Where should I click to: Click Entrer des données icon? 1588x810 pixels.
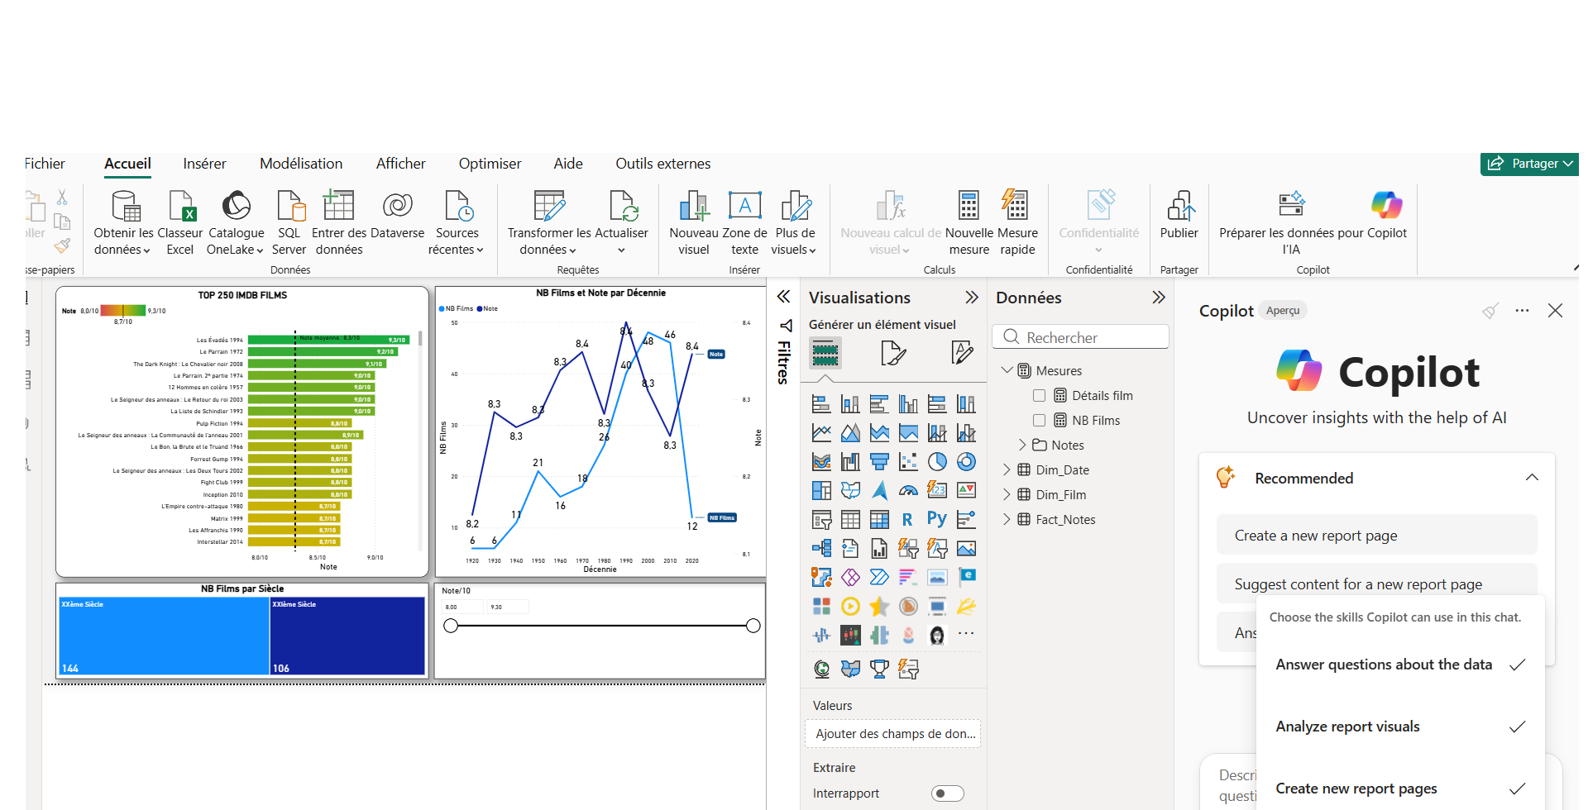click(338, 206)
